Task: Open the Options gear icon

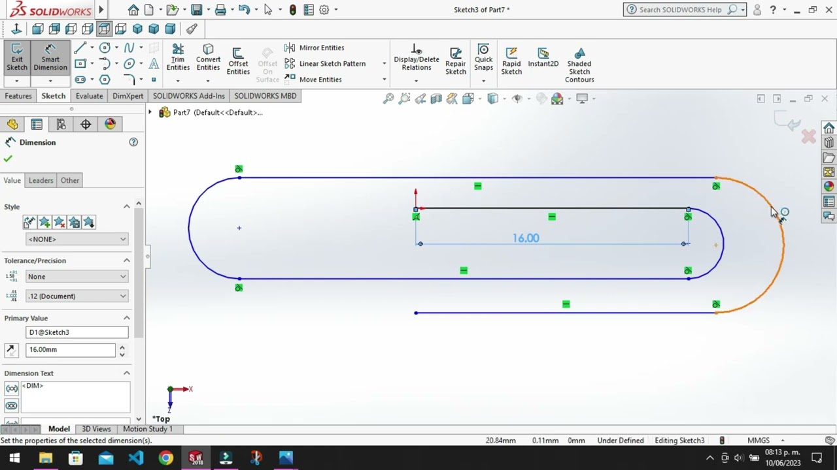Action: pyautogui.click(x=324, y=10)
